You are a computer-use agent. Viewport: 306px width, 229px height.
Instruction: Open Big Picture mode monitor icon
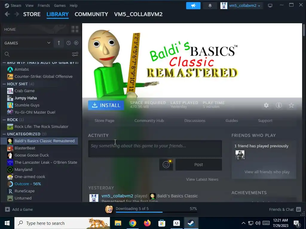point(270,6)
